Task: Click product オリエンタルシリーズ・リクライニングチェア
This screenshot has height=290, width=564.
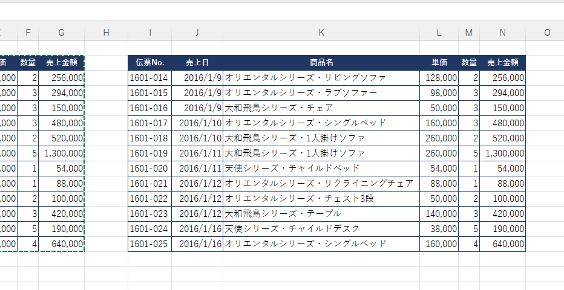Action: pyautogui.click(x=321, y=184)
